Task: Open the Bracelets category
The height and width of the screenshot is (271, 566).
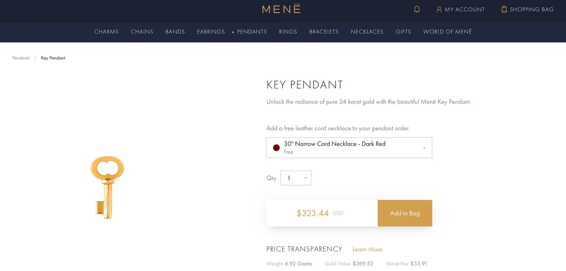Action: (324, 32)
